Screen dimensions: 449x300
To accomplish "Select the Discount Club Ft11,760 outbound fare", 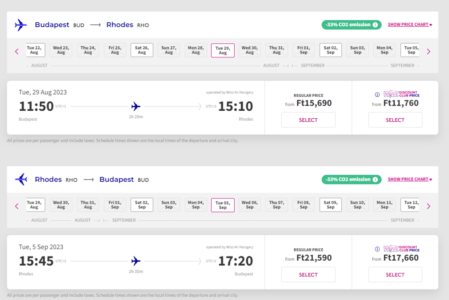I will (x=395, y=120).
